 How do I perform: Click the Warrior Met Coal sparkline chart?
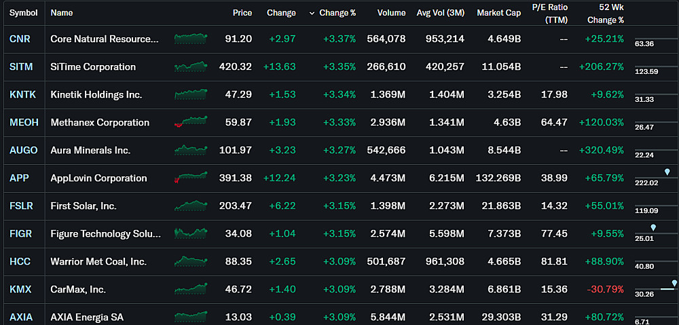[x=191, y=261]
